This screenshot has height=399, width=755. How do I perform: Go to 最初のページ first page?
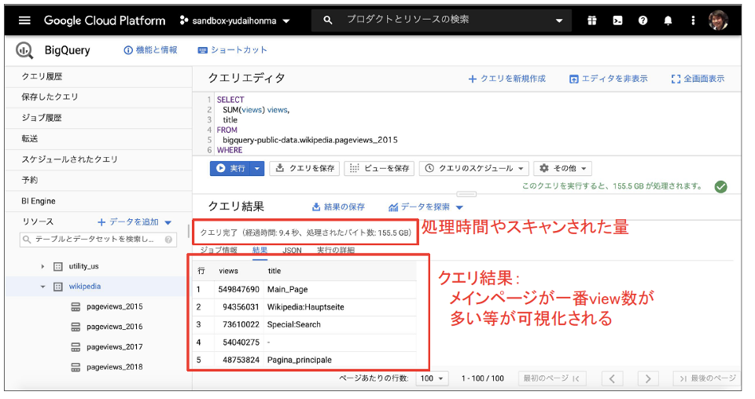point(551,379)
